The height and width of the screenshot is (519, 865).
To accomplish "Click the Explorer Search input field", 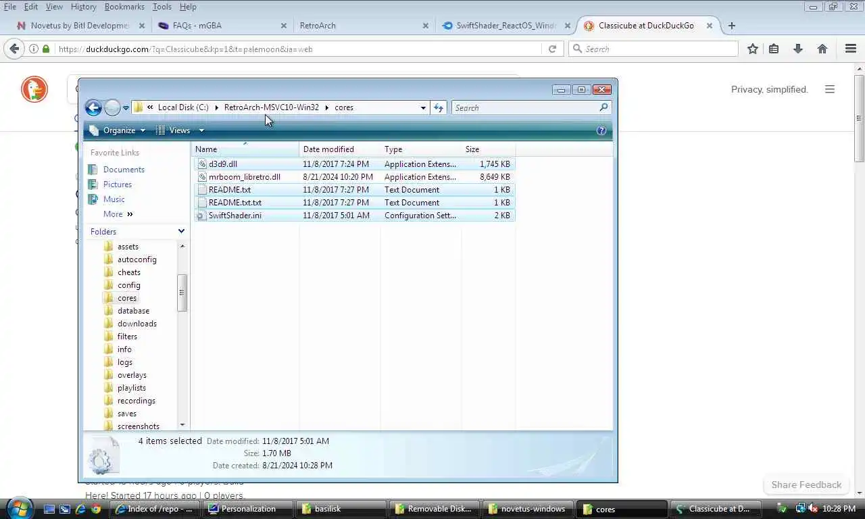I will [524, 107].
